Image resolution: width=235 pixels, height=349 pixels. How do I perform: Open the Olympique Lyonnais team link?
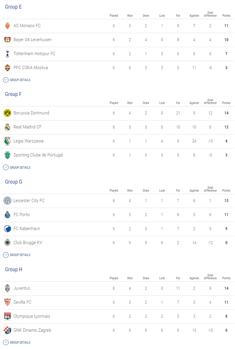32,316
